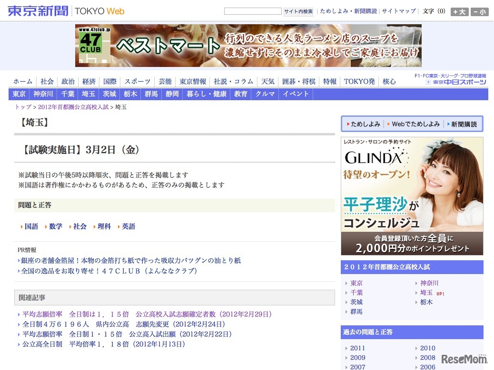
Task: Open the 東京中日スポーツ link
Action: click(x=457, y=82)
